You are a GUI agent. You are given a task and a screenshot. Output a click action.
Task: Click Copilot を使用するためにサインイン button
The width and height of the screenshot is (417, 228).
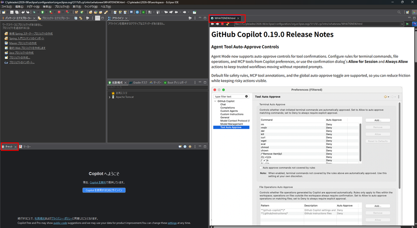click(104, 190)
